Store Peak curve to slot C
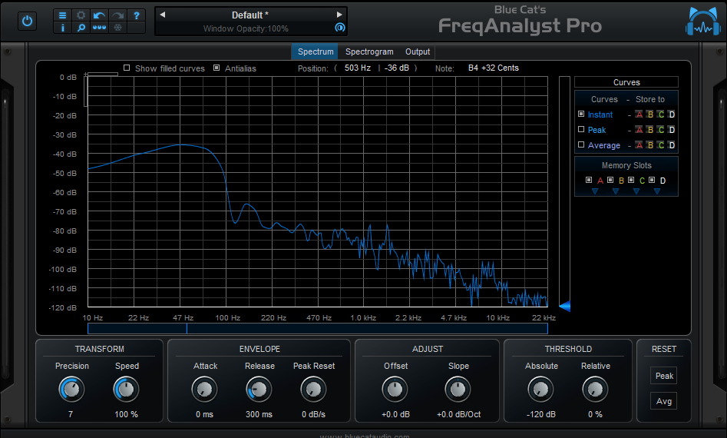Image resolution: width=727 pixels, height=438 pixels. [x=661, y=130]
